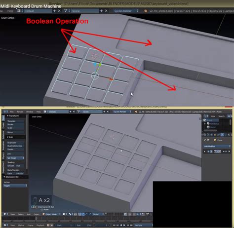Screen dimensions: 234x228
Task: Click Plane object icon in properties breadcrumb
Action: point(215,140)
